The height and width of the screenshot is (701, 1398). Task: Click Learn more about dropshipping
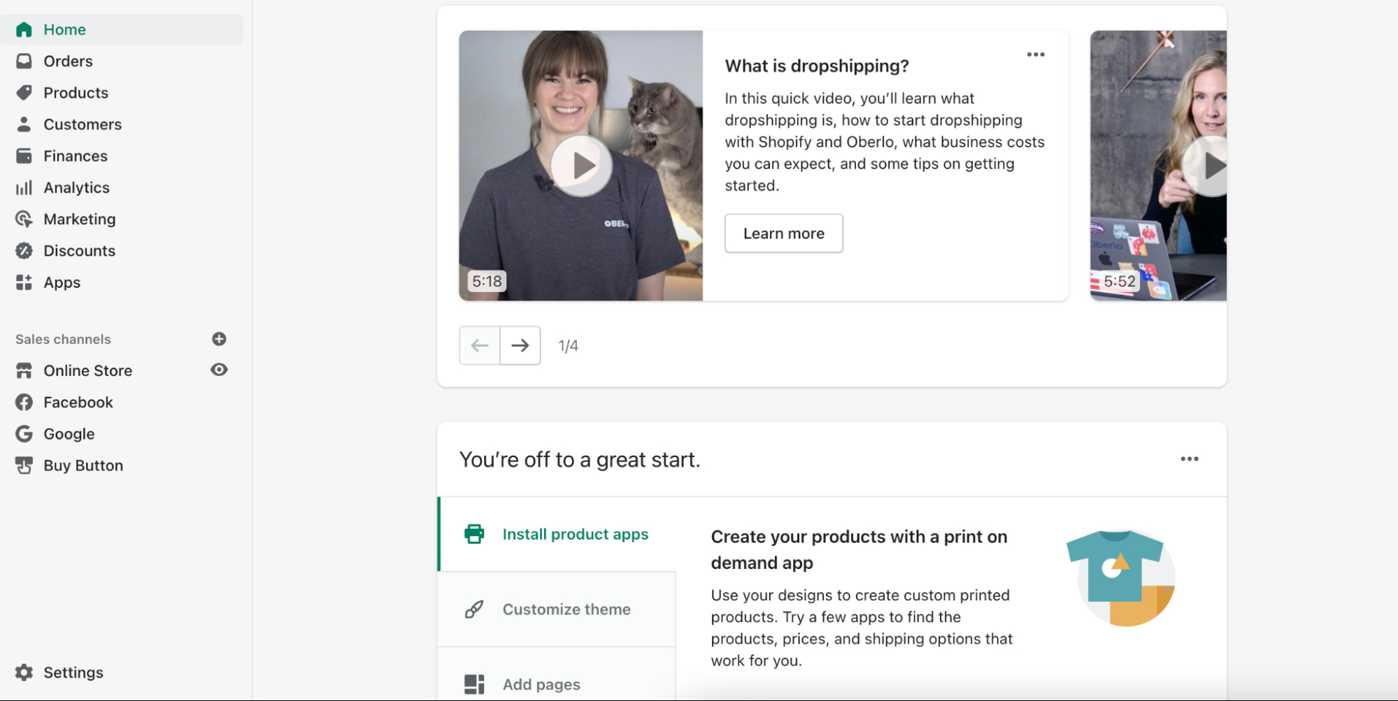click(783, 233)
